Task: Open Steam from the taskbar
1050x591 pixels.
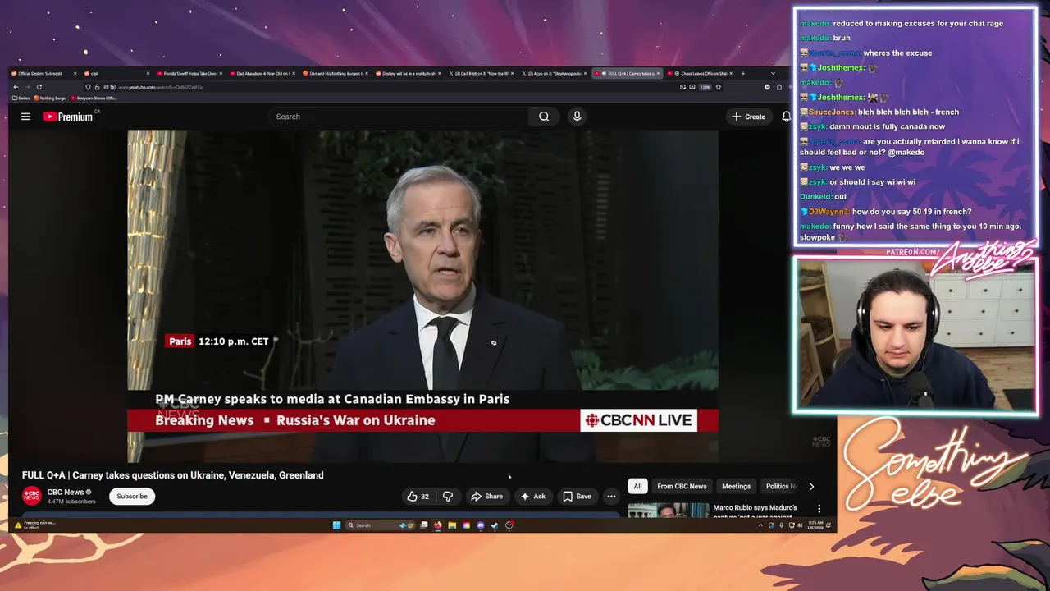Action: click(495, 525)
